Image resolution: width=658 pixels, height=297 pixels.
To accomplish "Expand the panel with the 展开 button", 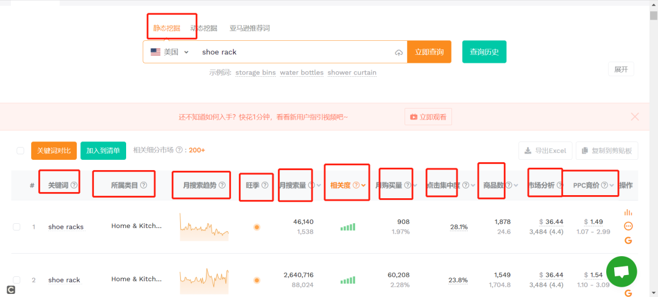I will coord(621,70).
